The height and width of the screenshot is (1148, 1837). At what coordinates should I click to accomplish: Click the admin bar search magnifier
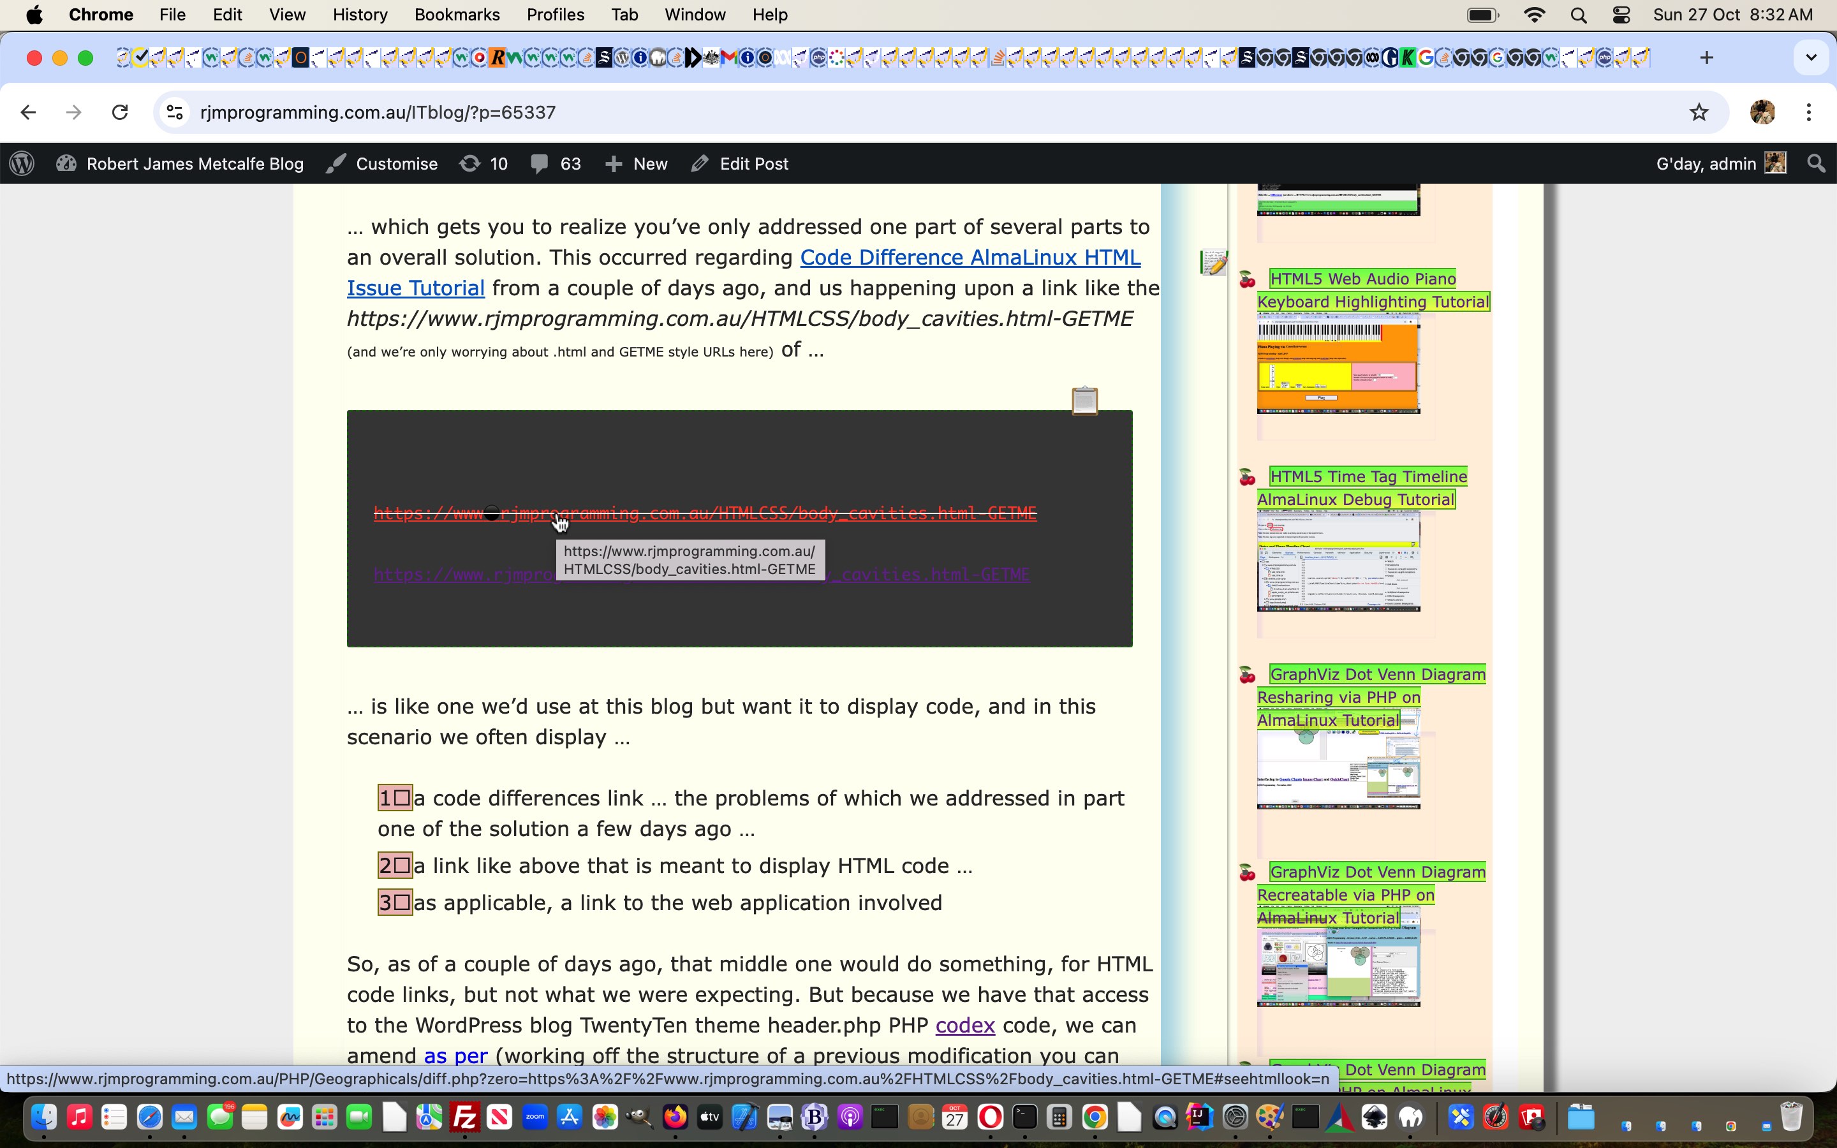point(1817,163)
